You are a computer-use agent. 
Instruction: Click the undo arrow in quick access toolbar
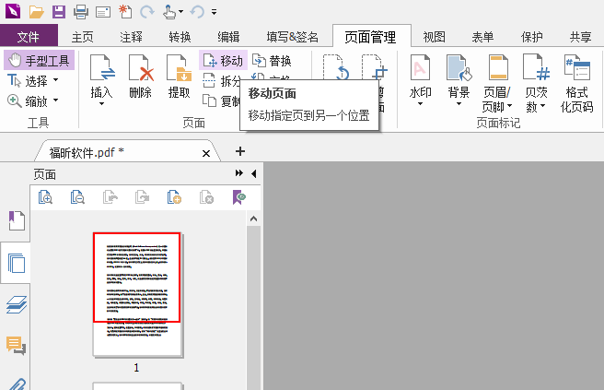click(x=197, y=12)
